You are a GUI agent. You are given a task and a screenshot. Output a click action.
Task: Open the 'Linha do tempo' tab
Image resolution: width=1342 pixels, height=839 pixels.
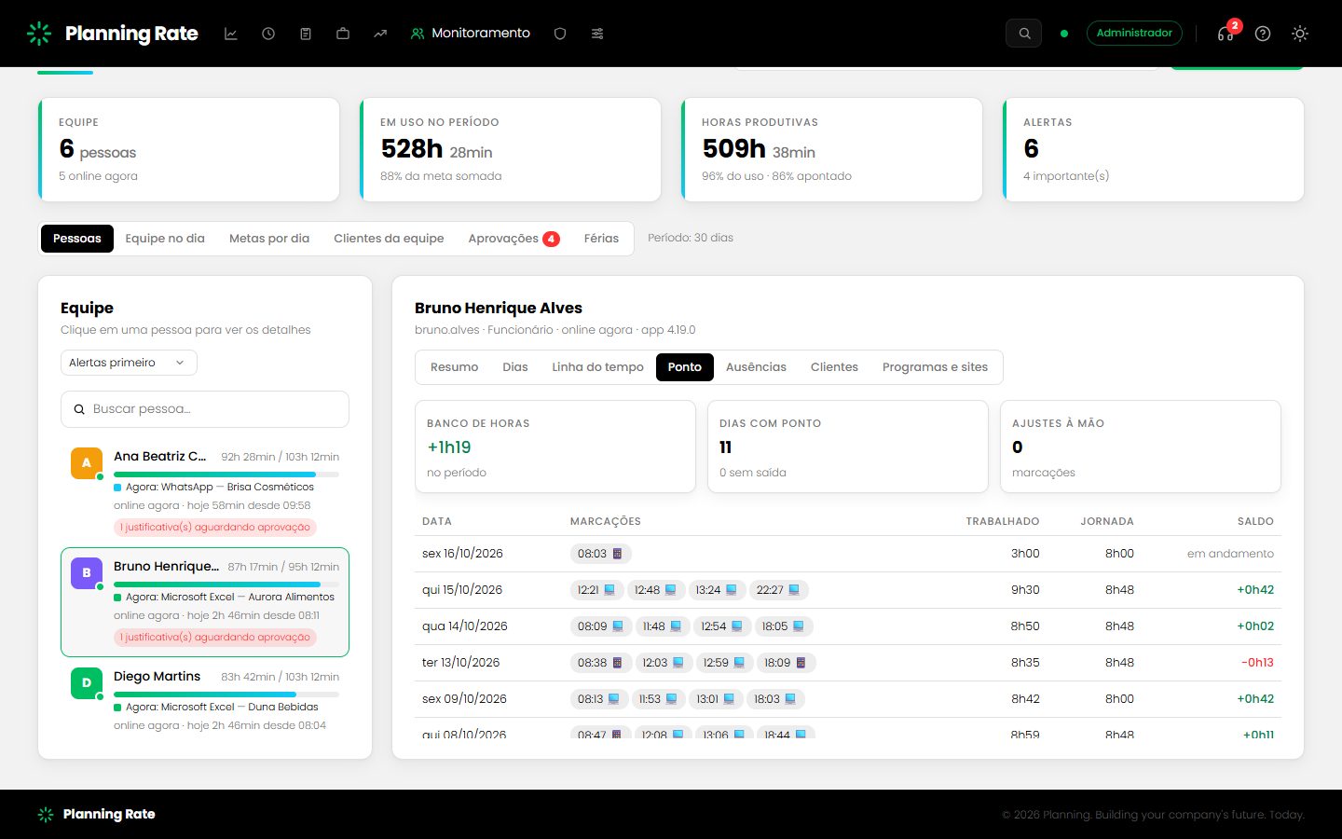coord(597,367)
